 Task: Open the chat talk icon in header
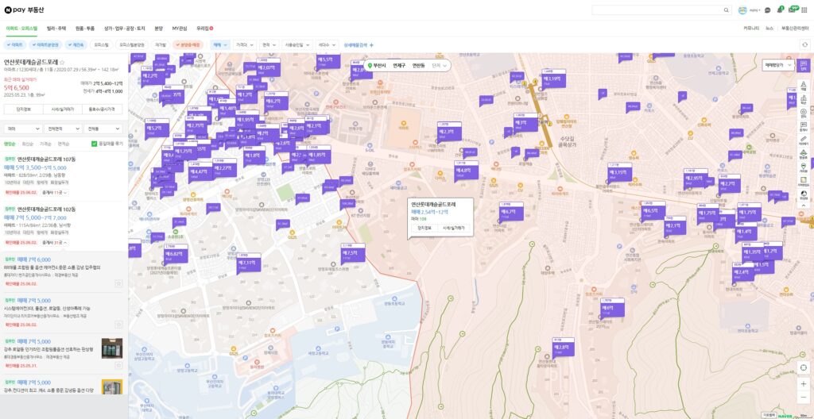pos(768,10)
